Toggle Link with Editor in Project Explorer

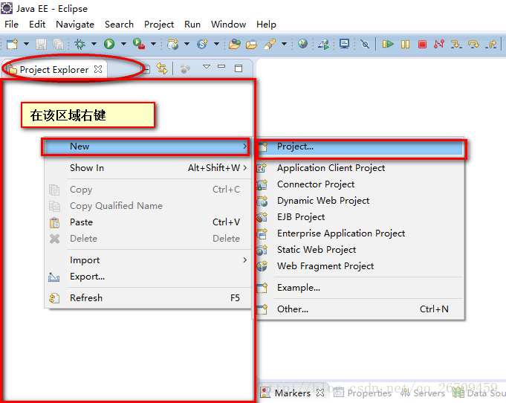(x=162, y=68)
